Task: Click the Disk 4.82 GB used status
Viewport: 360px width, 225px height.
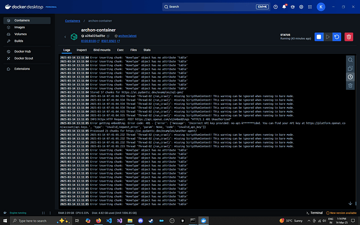Action: 114,213
